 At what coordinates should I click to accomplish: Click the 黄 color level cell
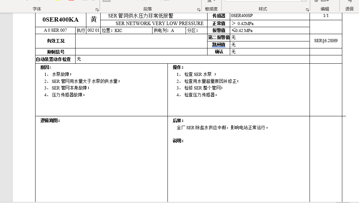(x=93, y=19)
